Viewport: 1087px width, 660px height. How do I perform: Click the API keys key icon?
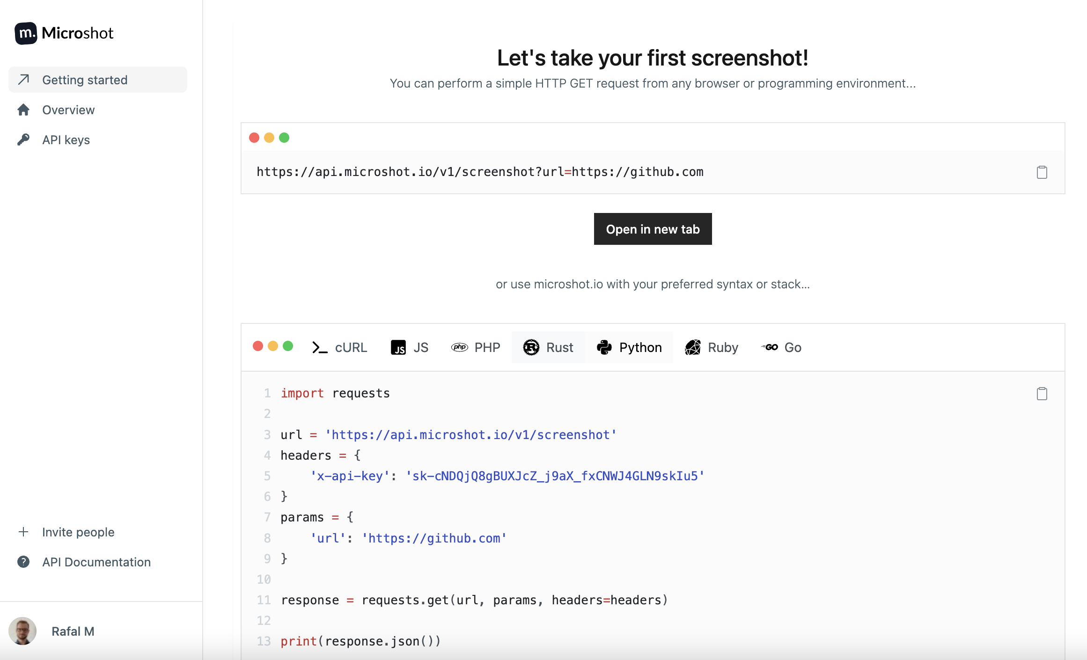[23, 139]
